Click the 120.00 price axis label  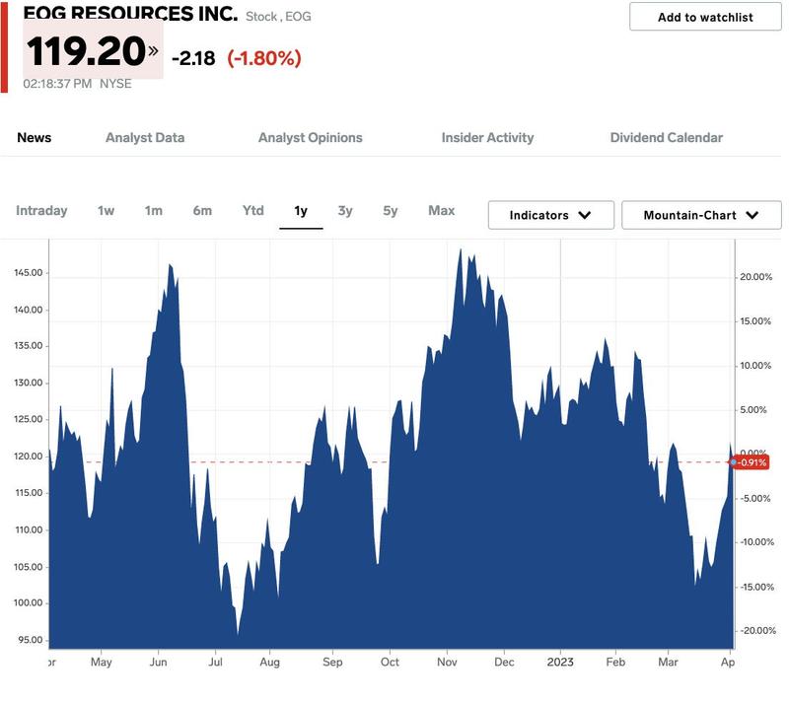[29, 456]
